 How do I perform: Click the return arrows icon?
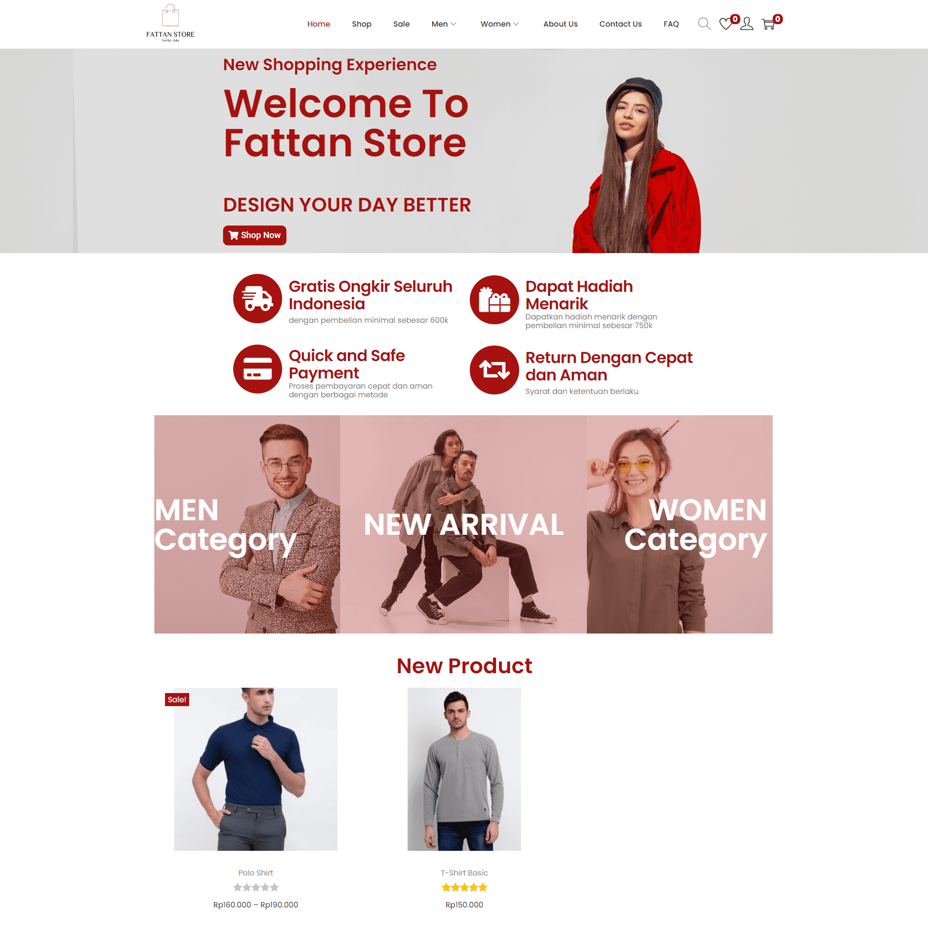(x=494, y=370)
